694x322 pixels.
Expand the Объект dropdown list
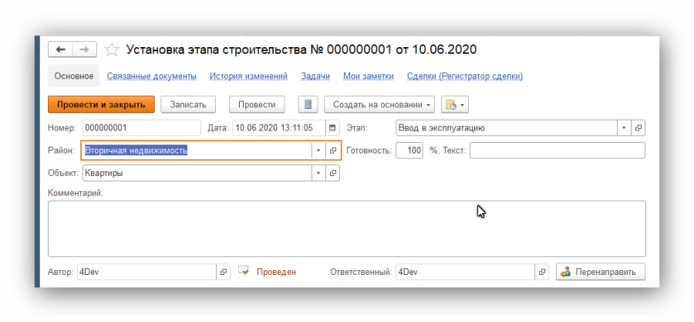coord(318,173)
